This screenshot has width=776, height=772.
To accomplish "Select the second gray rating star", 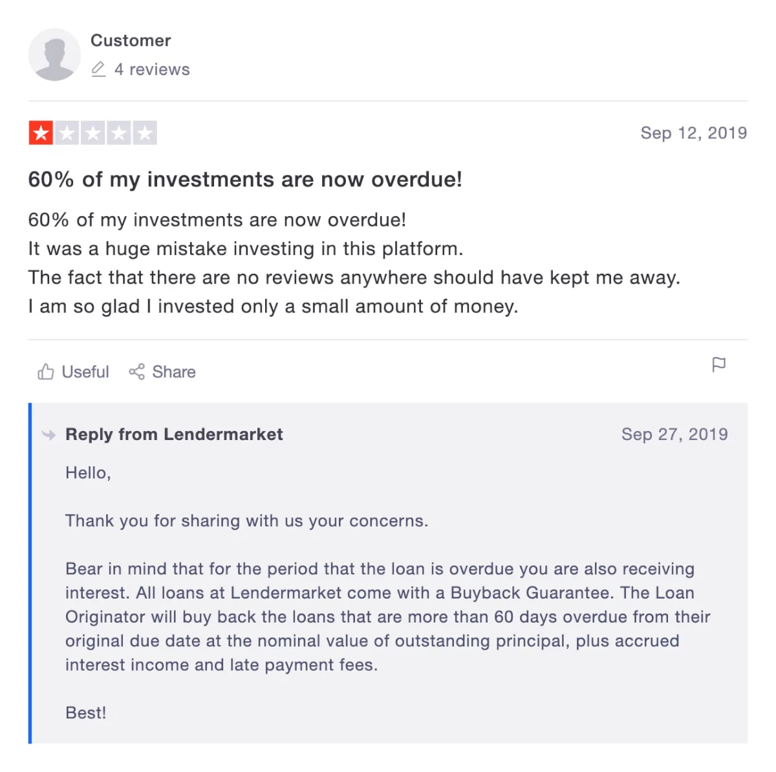I will coord(67,133).
